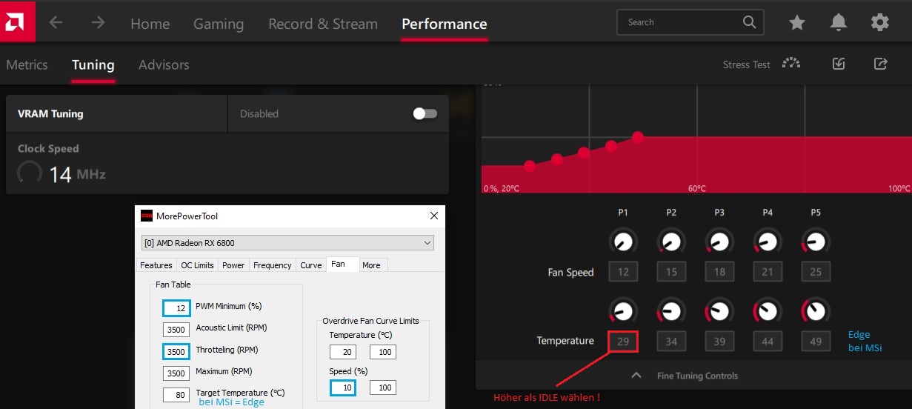912x409 pixels.
Task: Click the P3 Fan Speed value 18
Action: [719, 272]
